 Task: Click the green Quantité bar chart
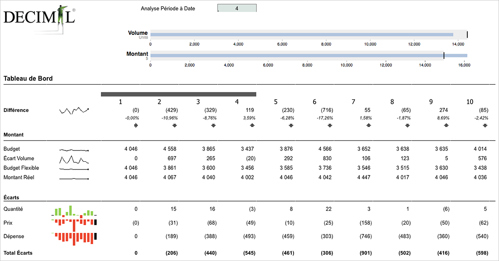point(74,211)
